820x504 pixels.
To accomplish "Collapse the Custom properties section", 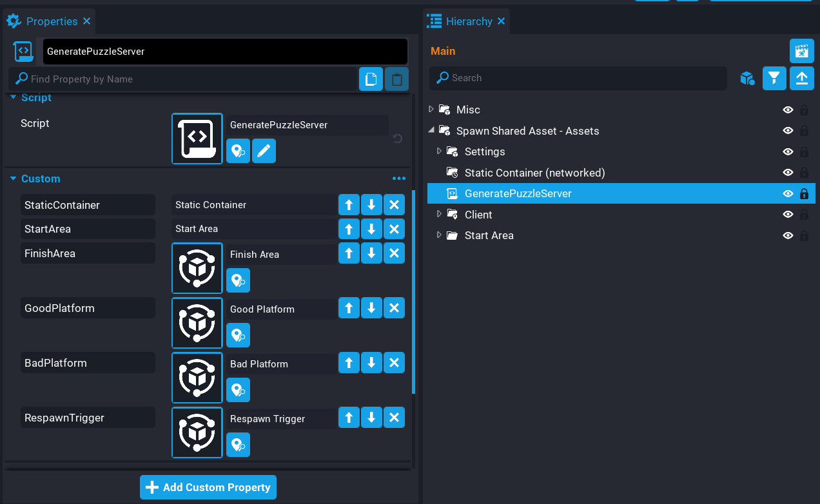I will 14,179.
